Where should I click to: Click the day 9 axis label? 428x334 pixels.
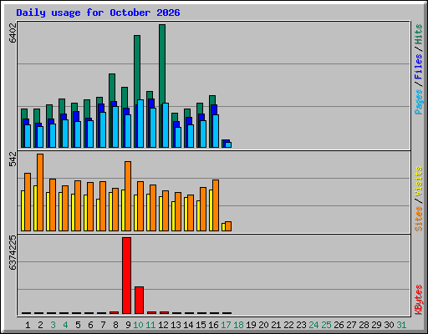128,325
